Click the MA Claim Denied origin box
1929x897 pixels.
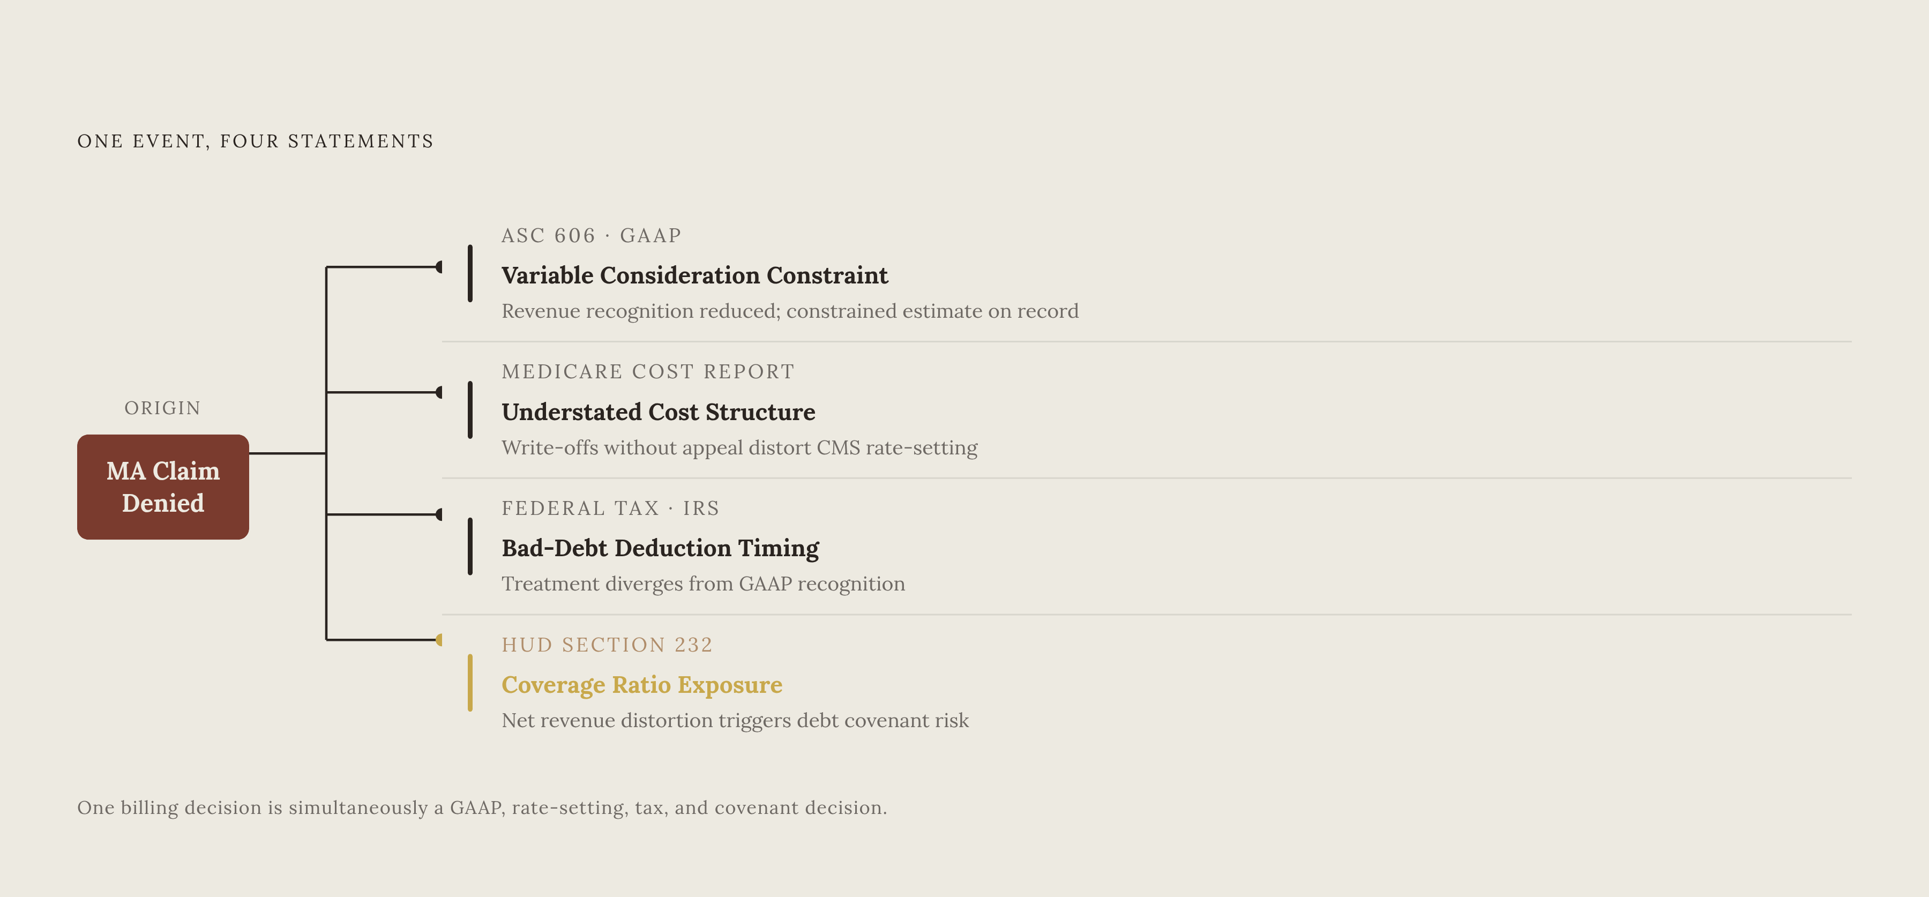(x=162, y=487)
